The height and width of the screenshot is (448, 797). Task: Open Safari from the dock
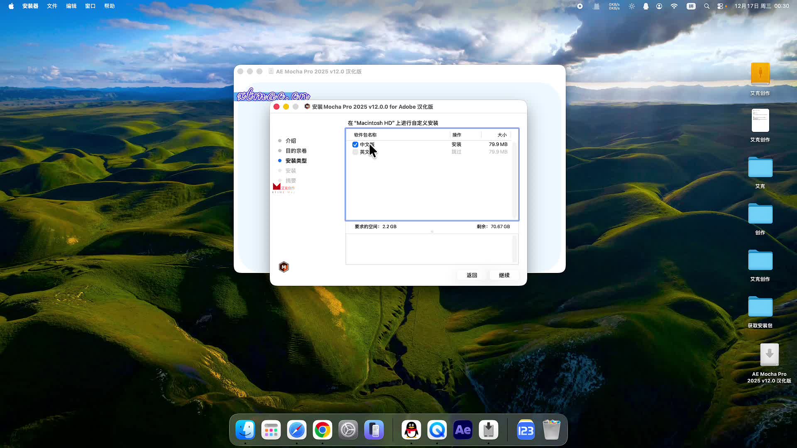click(x=297, y=430)
